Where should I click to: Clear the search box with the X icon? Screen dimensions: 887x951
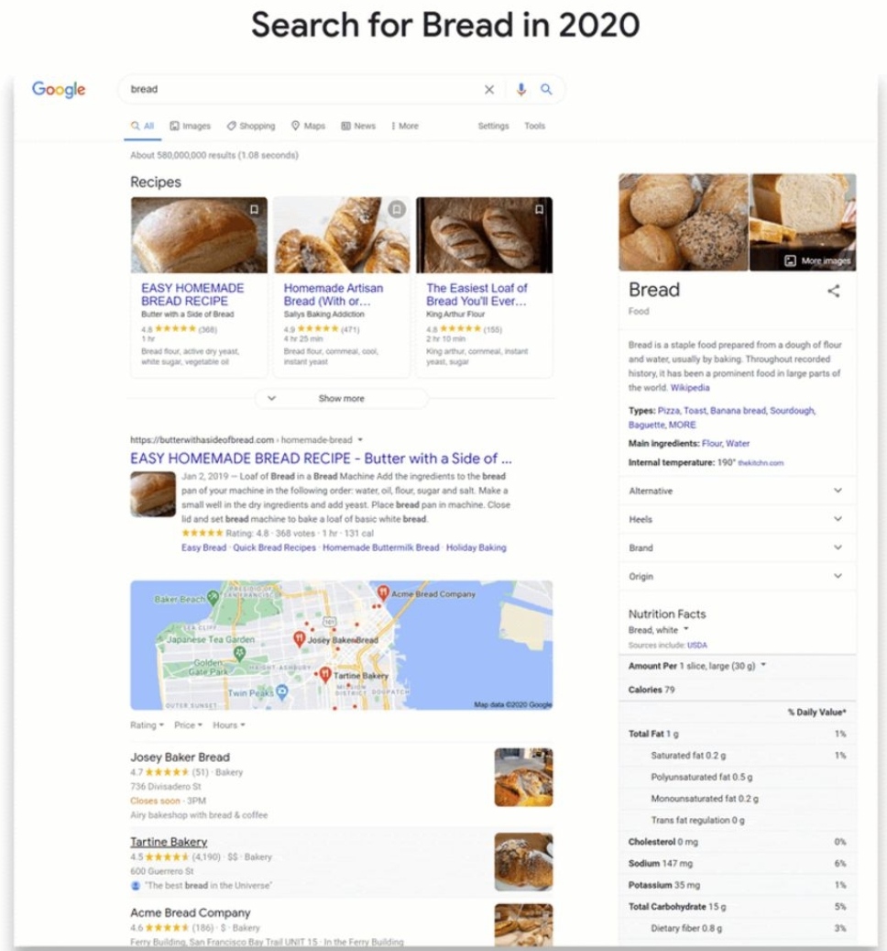click(489, 90)
